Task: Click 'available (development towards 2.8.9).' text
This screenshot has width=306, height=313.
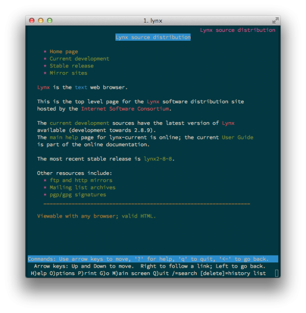Action: pos(97,130)
